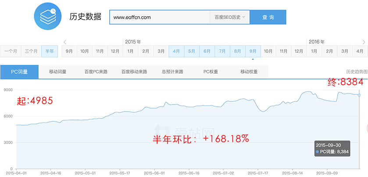
Task: Select the 半年 time range
Action: (x=50, y=51)
